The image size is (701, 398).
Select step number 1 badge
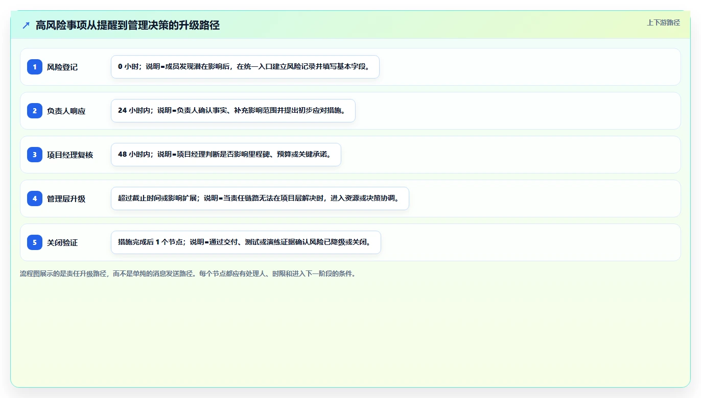click(x=35, y=67)
